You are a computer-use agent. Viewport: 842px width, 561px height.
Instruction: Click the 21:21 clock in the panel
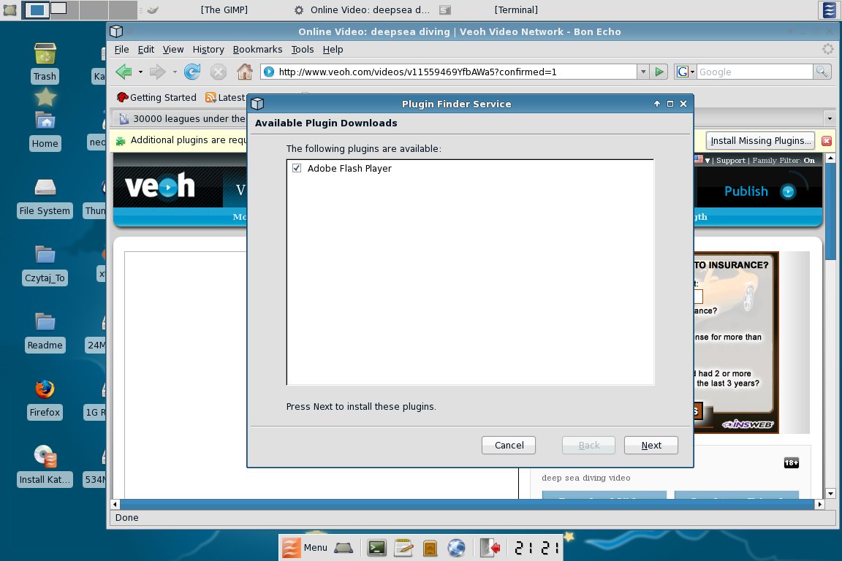pos(536,548)
